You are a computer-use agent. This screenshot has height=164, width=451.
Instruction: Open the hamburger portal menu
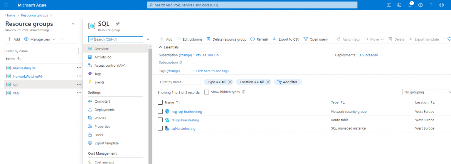(6, 5)
